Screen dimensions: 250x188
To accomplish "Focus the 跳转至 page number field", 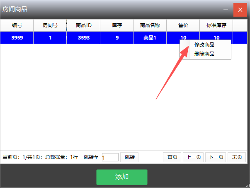I will click(x=110, y=157).
